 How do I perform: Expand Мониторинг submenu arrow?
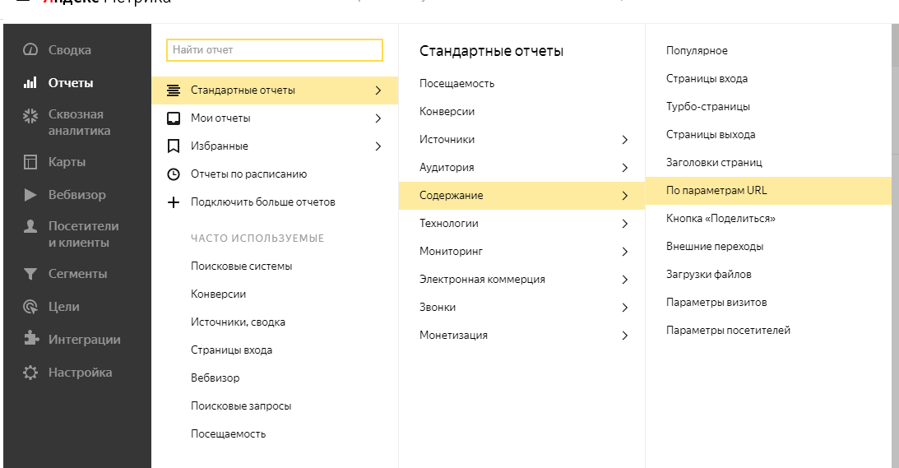(x=625, y=252)
